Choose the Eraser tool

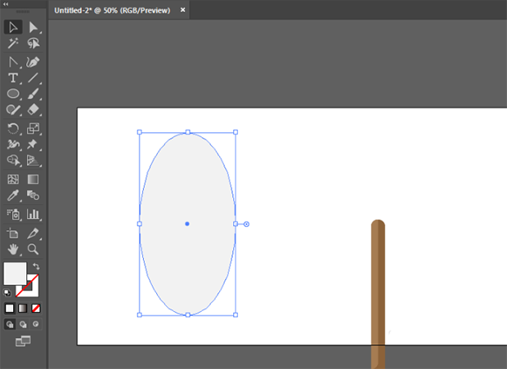[x=34, y=109]
